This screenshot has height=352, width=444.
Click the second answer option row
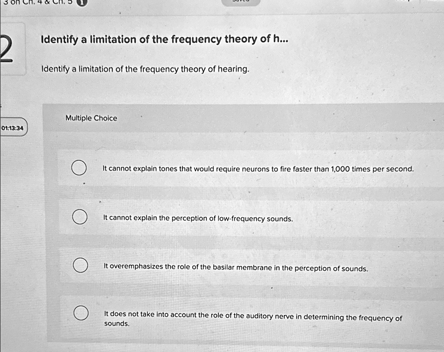coord(251,218)
